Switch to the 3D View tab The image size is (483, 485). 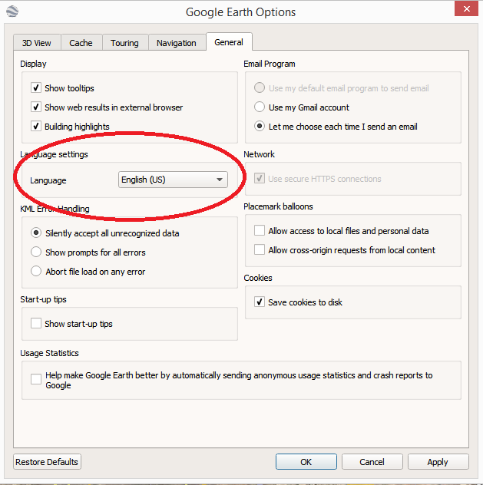tap(37, 43)
